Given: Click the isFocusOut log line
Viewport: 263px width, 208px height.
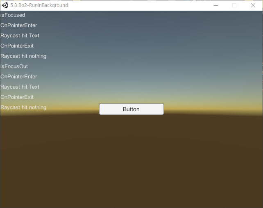Looking at the screenshot, I should 14,66.
